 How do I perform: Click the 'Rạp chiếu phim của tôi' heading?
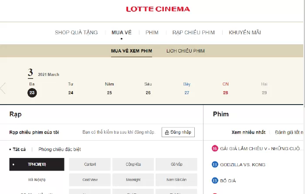click(34, 132)
